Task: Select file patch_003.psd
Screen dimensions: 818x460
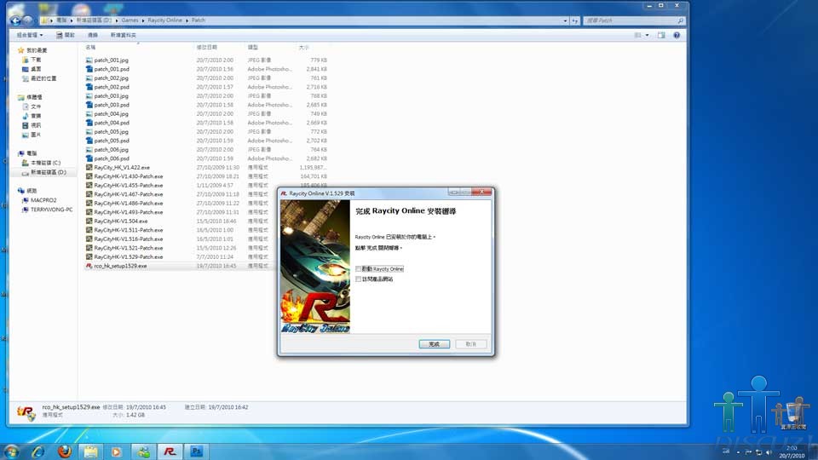Action: pos(112,105)
